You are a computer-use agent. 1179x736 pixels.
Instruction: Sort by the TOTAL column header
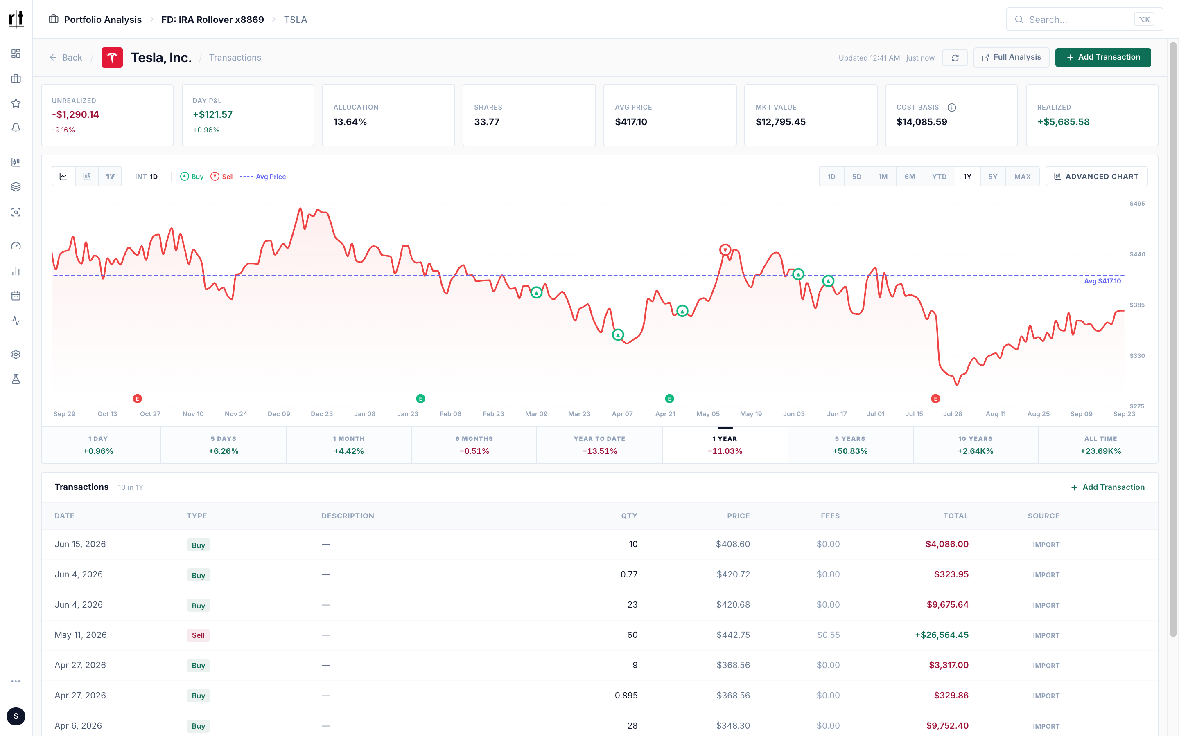coord(956,516)
